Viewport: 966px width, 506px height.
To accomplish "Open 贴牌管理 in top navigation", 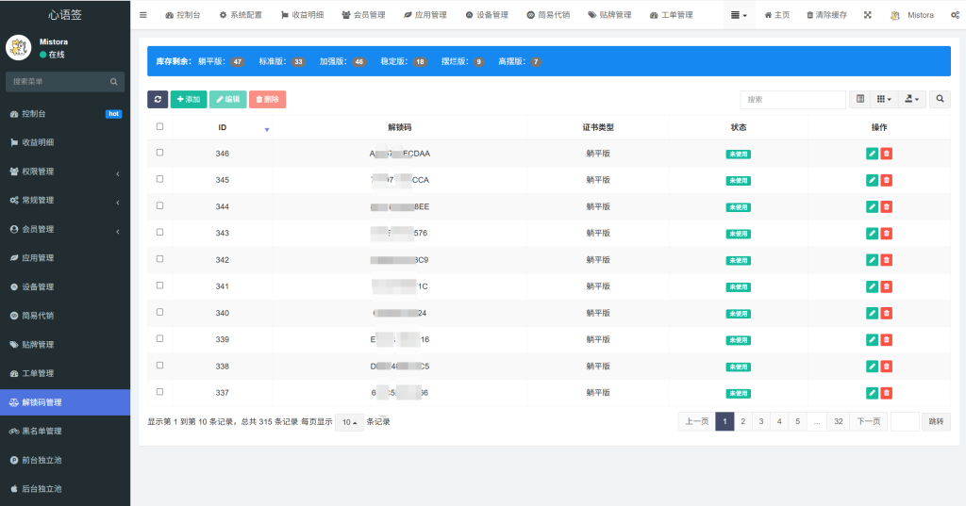I will click(x=609, y=15).
